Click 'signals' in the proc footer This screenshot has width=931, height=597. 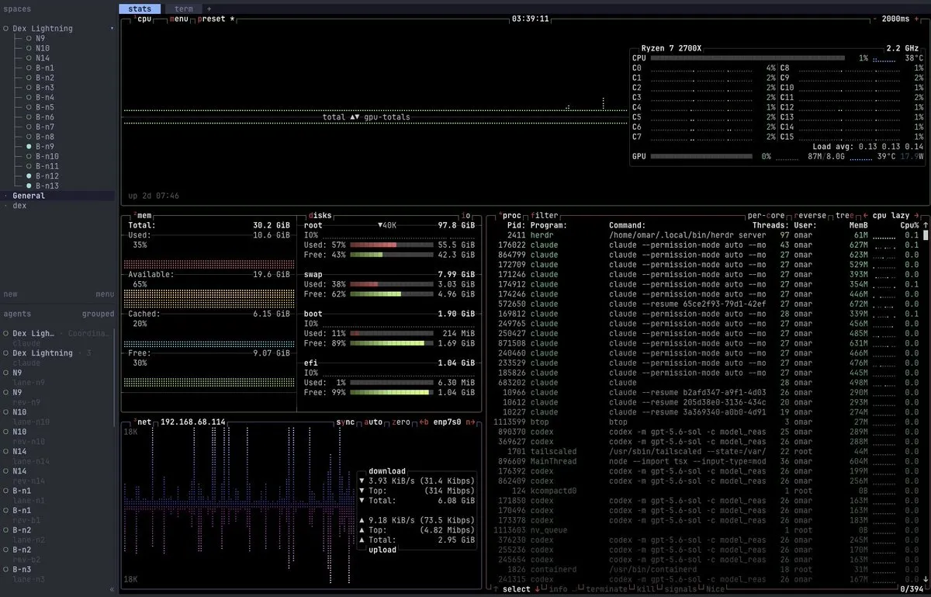[x=681, y=589]
